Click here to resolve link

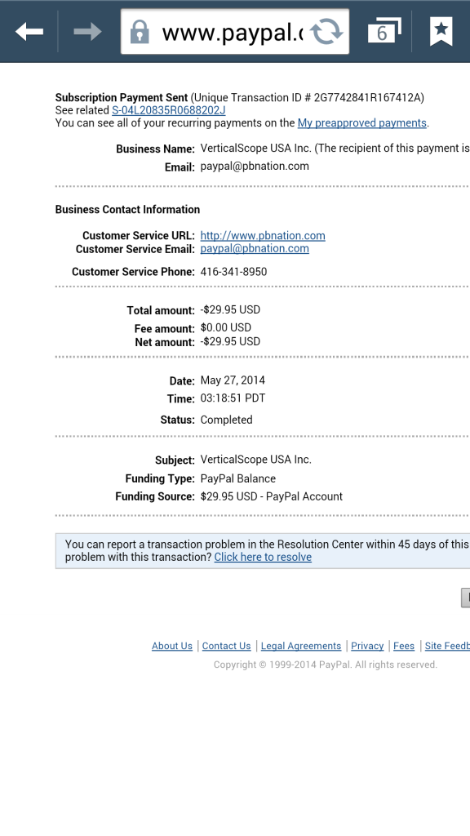[263, 557]
